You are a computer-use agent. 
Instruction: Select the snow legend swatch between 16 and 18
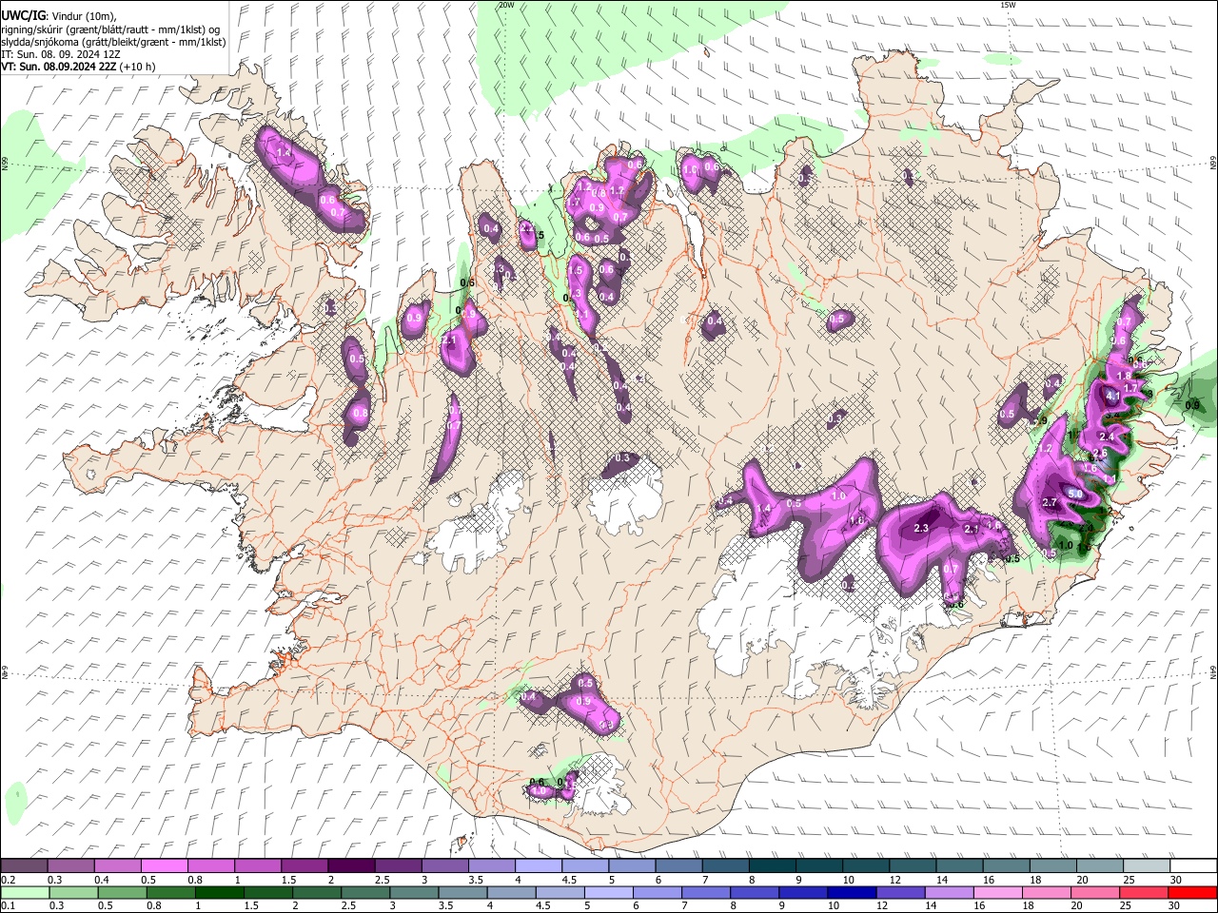[x=1007, y=866]
